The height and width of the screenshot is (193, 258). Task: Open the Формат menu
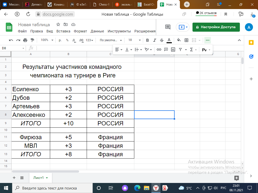[x=80, y=31]
